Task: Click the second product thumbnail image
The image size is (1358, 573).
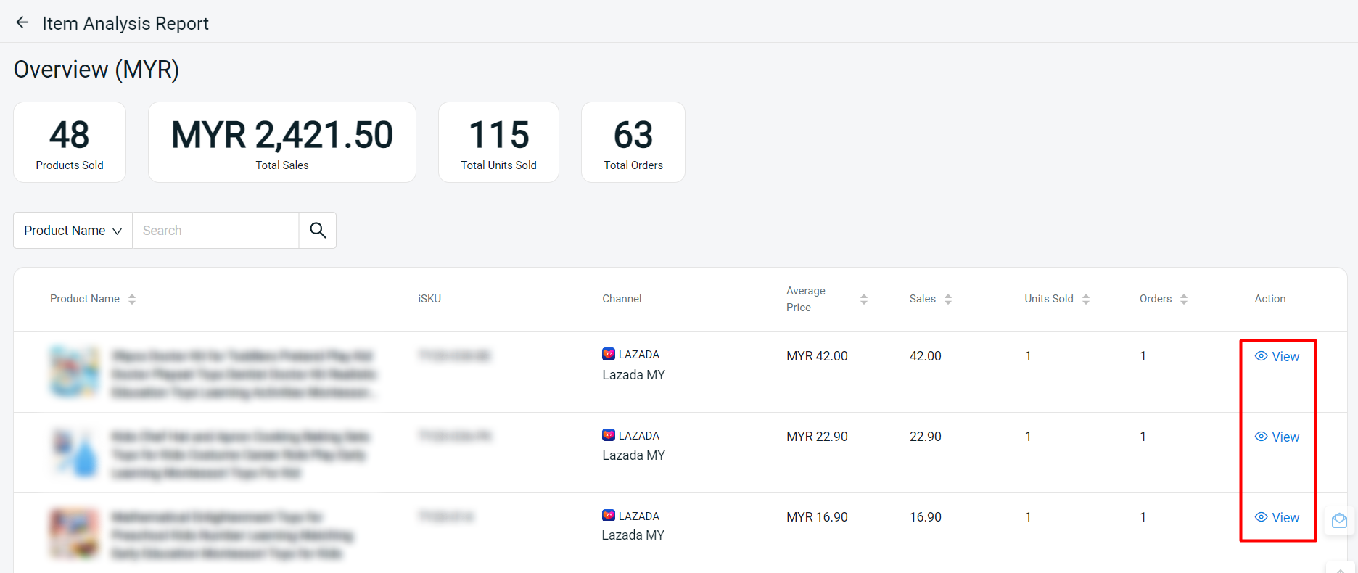Action: (74, 453)
